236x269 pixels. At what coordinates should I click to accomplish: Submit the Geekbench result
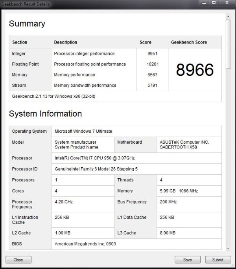click(x=218, y=260)
